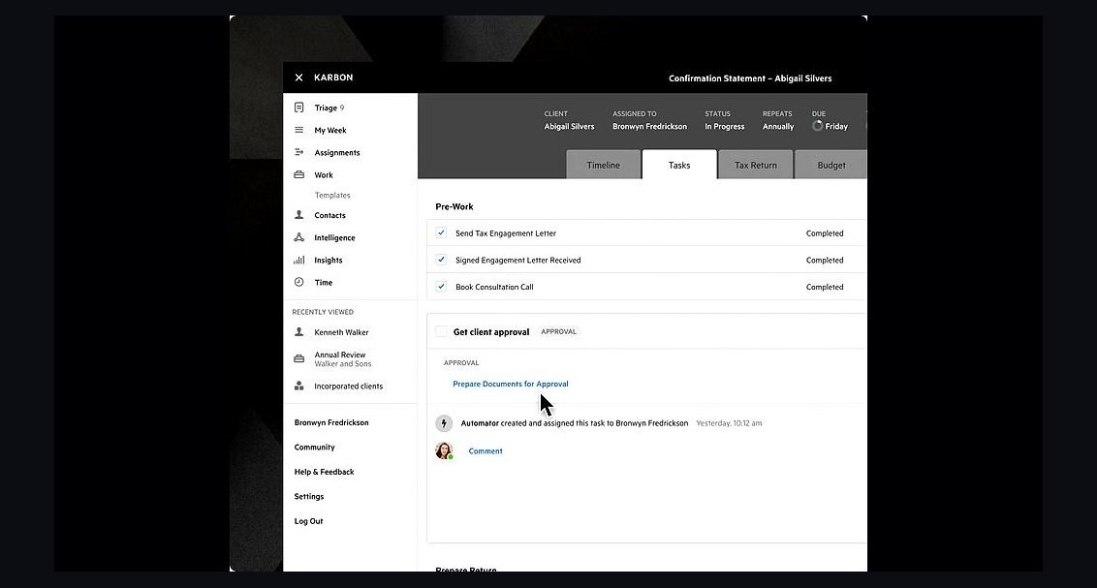This screenshot has width=1097, height=588.
Task: Uncheck Book Consultation Call task
Action: [441, 286]
